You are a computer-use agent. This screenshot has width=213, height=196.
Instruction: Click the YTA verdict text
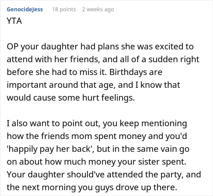14,21
